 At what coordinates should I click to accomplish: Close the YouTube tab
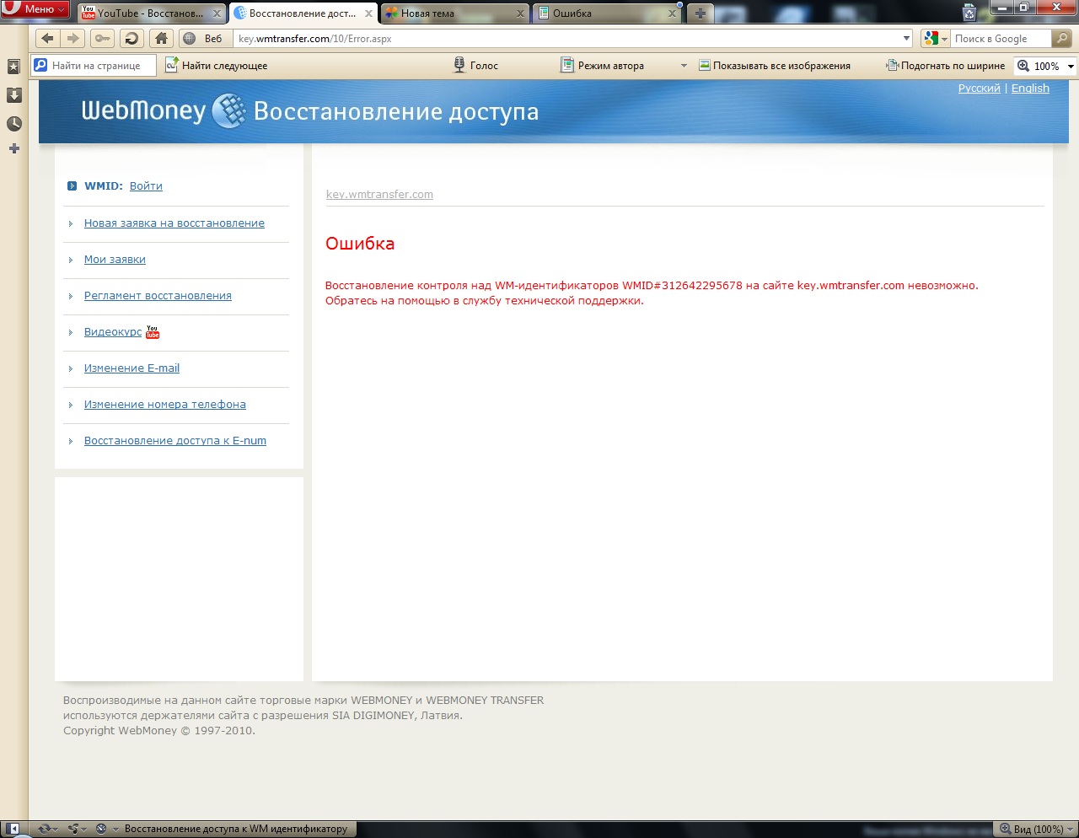(x=217, y=13)
